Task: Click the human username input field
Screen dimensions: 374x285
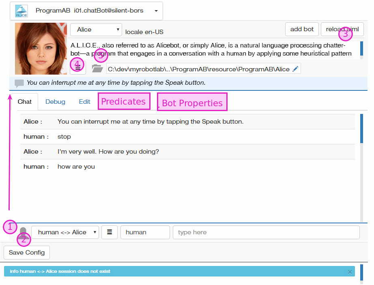Action: [145, 232]
